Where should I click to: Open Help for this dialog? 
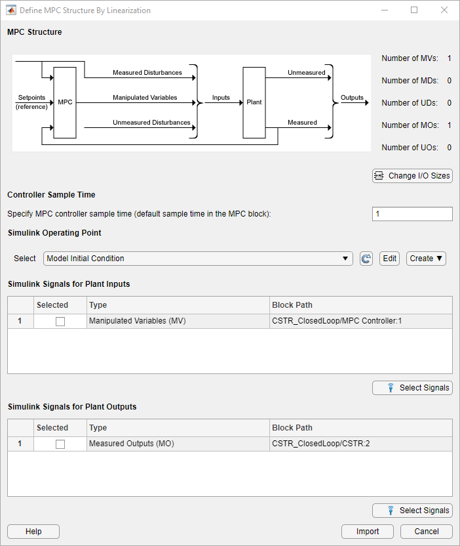[33, 532]
